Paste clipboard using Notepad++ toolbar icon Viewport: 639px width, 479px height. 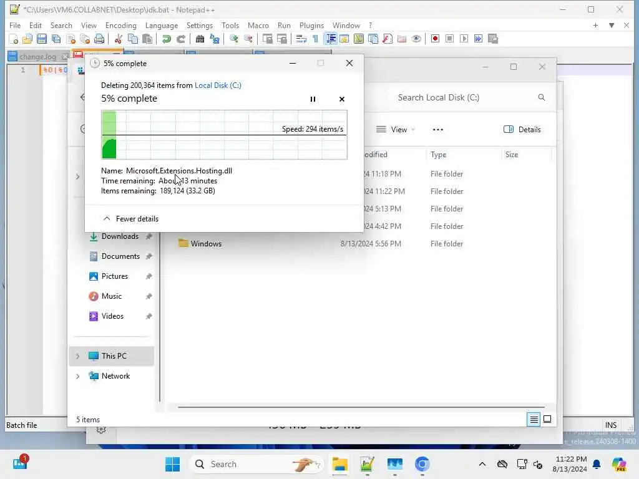[147, 39]
